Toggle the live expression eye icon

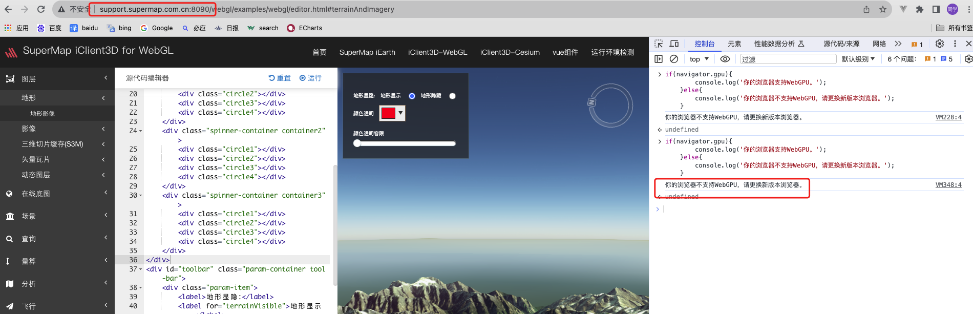click(725, 59)
